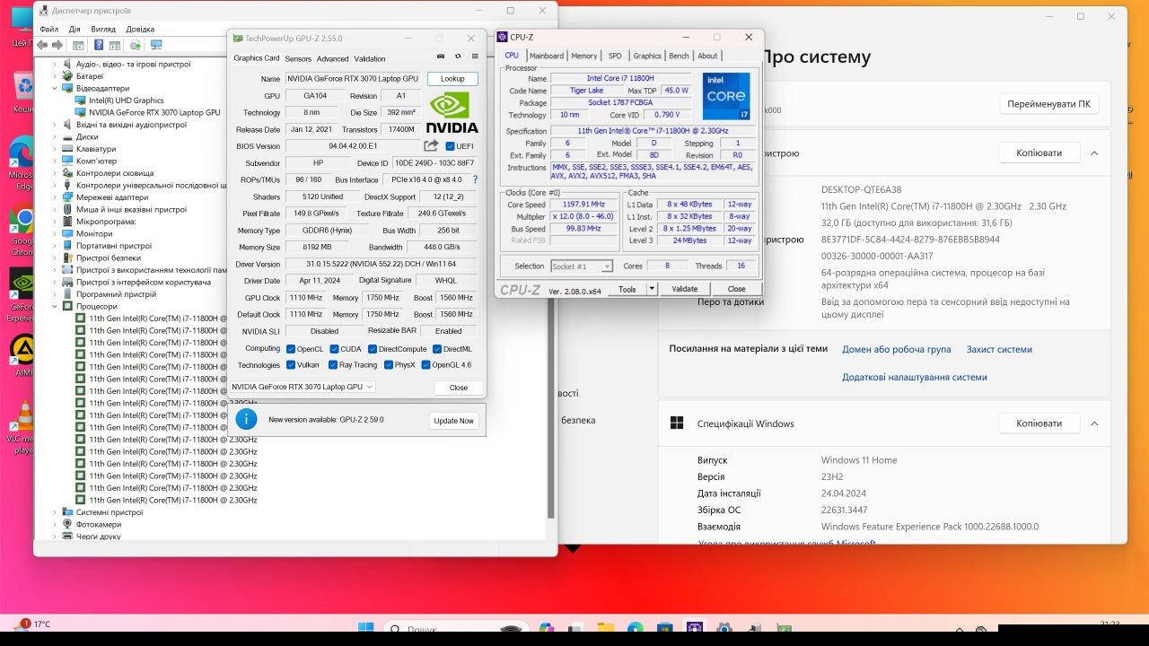Open the Файл menu in Device Manager

coord(48,29)
